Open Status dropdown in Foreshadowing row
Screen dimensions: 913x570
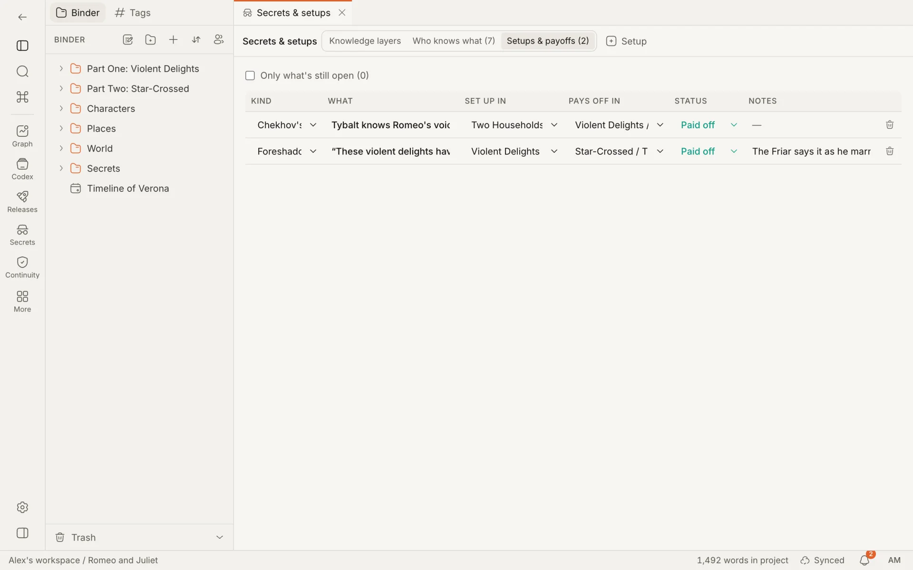coord(708,152)
